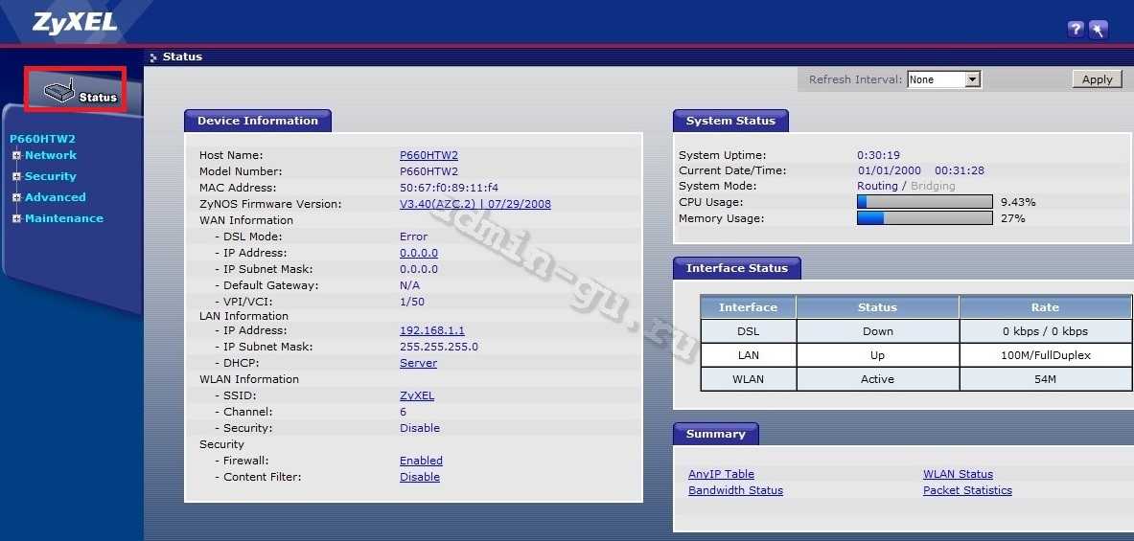Click the memory usage 27% value
The image size is (1134, 541).
point(1012,218)
